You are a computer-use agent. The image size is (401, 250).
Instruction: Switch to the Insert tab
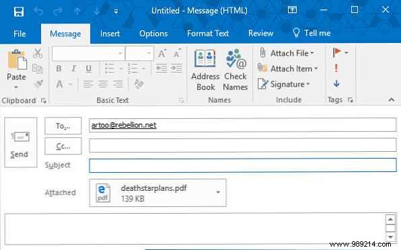110,34
